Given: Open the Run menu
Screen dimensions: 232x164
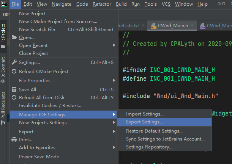Looking at the screenshot, I should (x=136, y=4).
